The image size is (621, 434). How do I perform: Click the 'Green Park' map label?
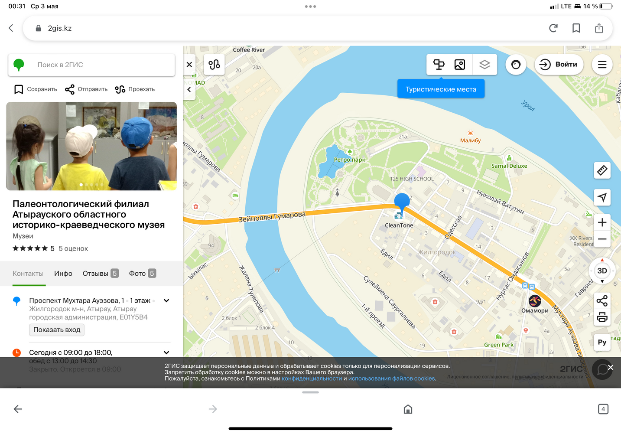pos(499,345)
